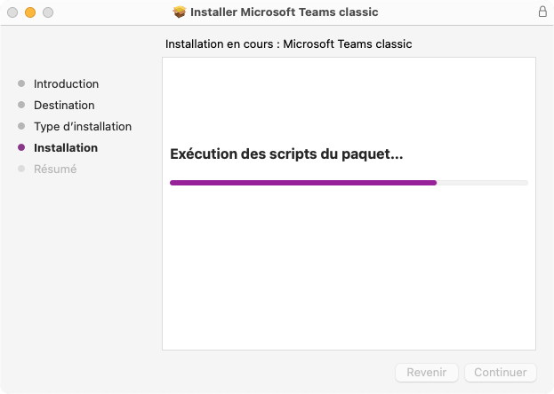The width and height of the screenshot is (554, 394).
Task: Click the 'Exécution des scripts du paquet' status text
Action: pos(286,154)
